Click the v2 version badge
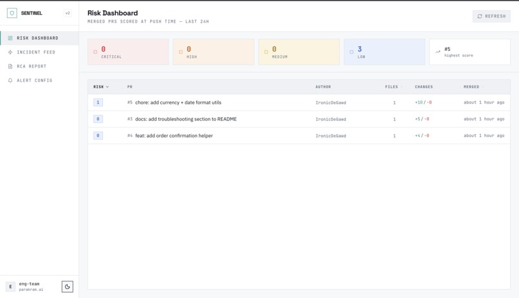 click(x=68, y=14)
